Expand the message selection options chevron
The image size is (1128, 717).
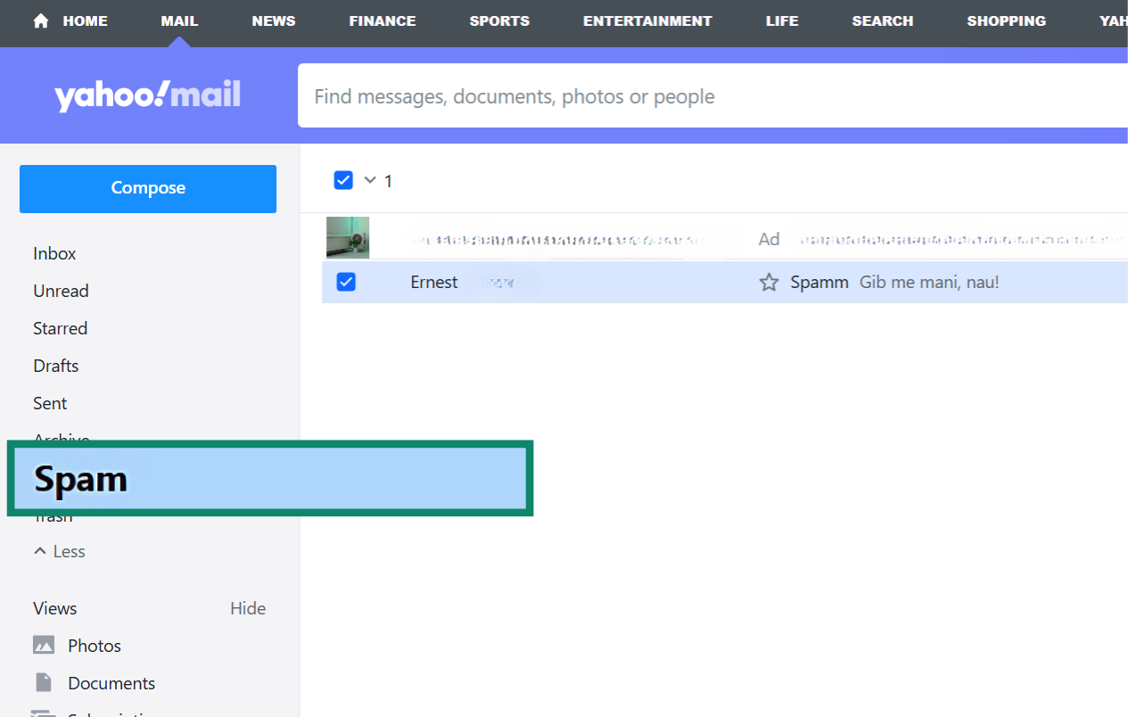[x=369, y=180]
